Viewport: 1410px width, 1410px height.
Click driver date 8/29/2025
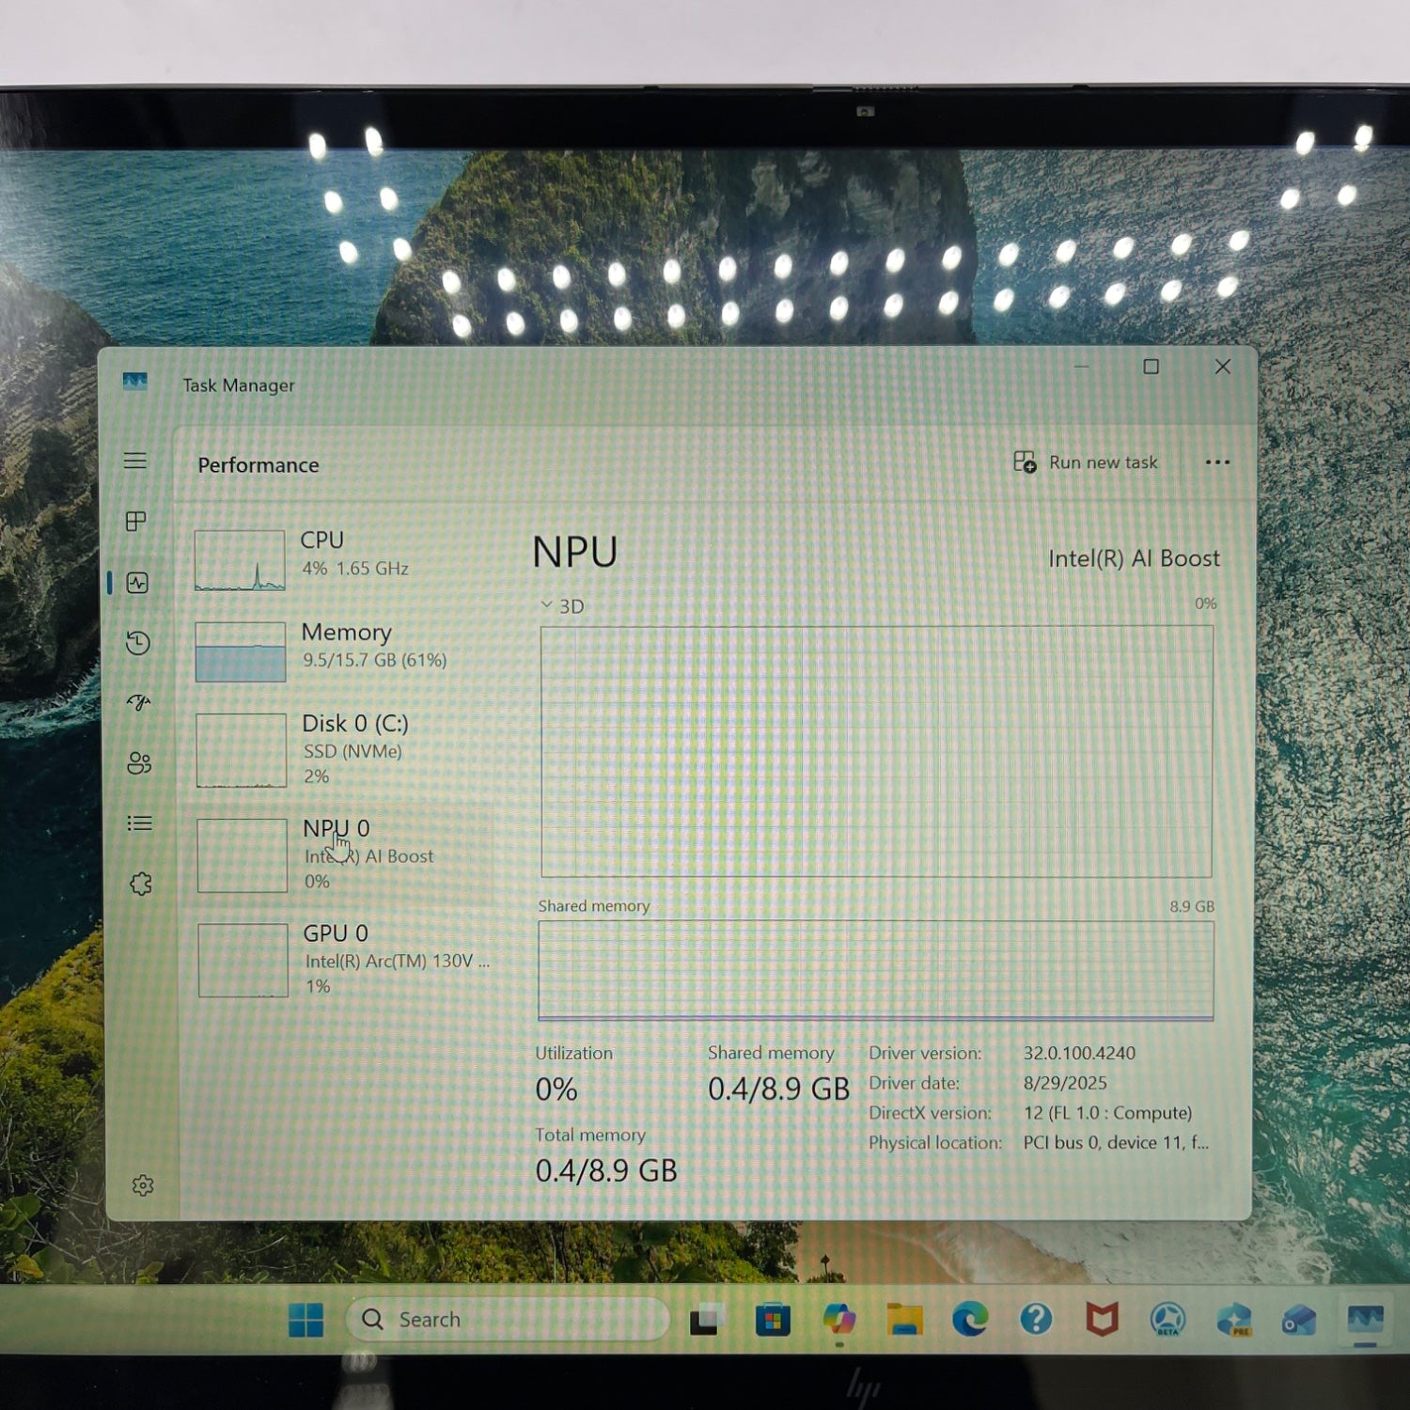click(1065, 1083)
